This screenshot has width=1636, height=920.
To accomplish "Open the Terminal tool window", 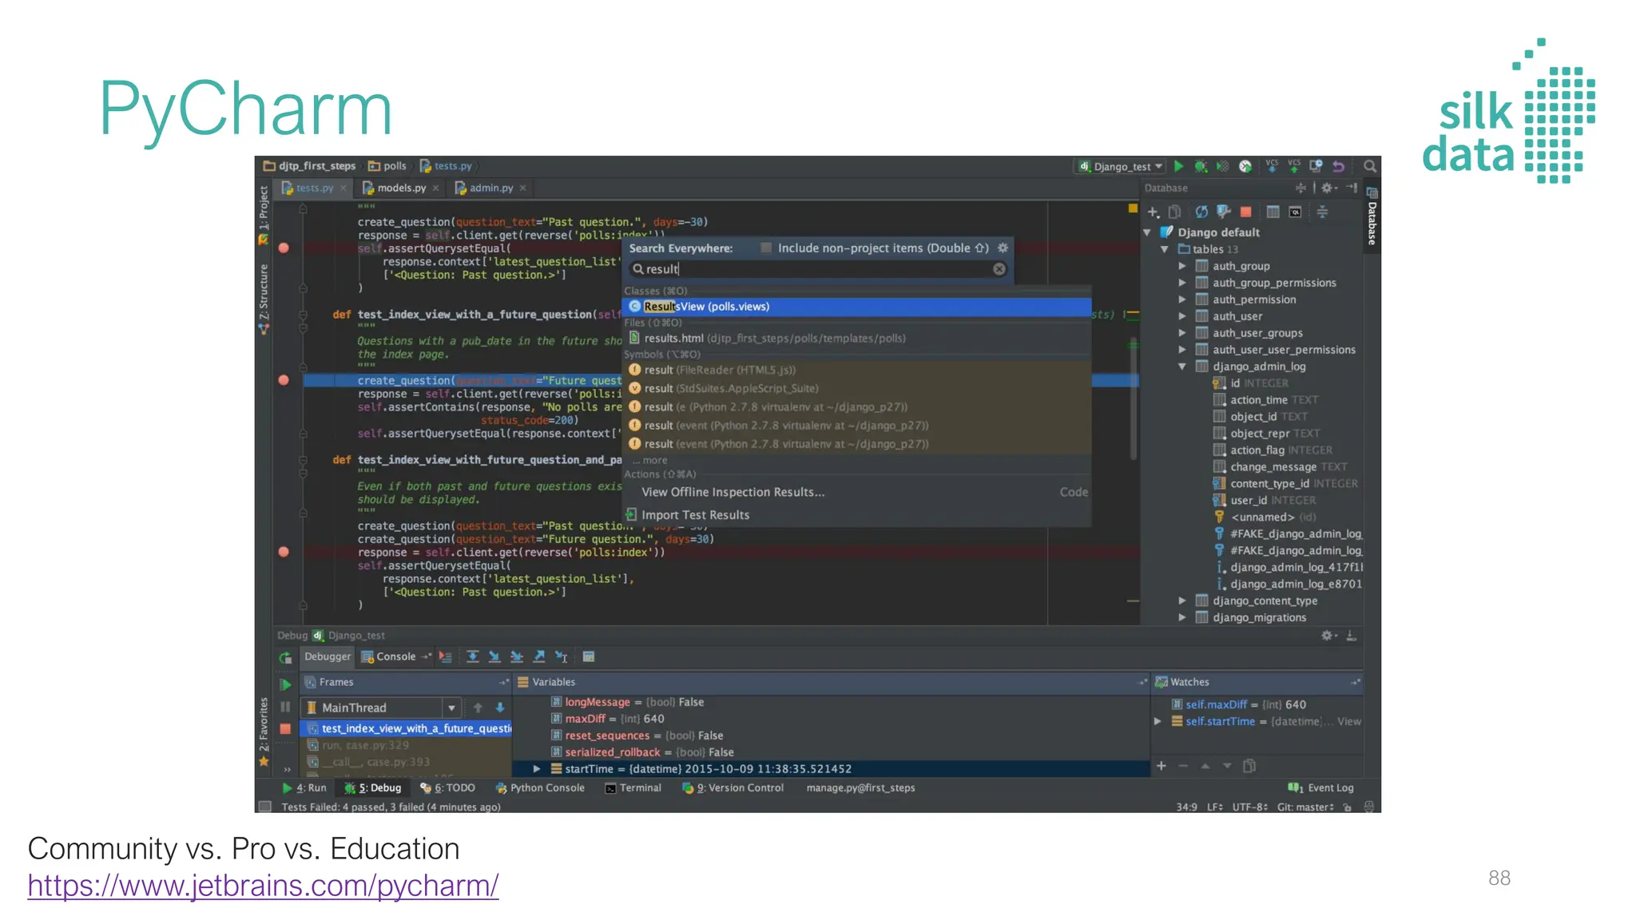I will pos(633,787).
